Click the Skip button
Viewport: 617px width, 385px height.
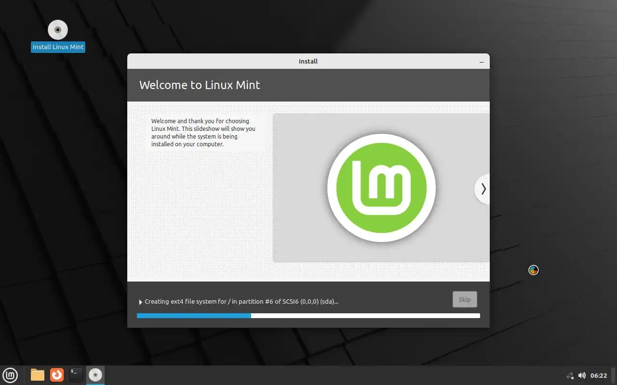coord(465,299)
